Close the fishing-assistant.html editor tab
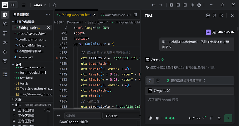239x126 pixels. [94, 15]
